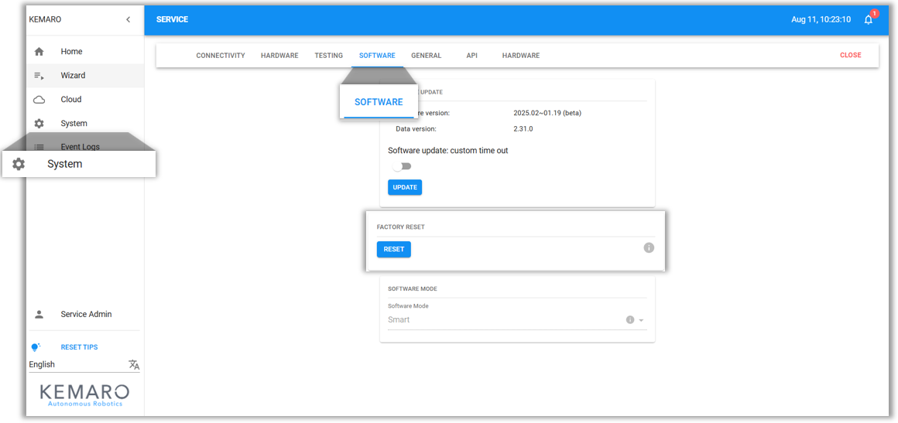Click the FACTORY RESET heading

coord(400,227)
